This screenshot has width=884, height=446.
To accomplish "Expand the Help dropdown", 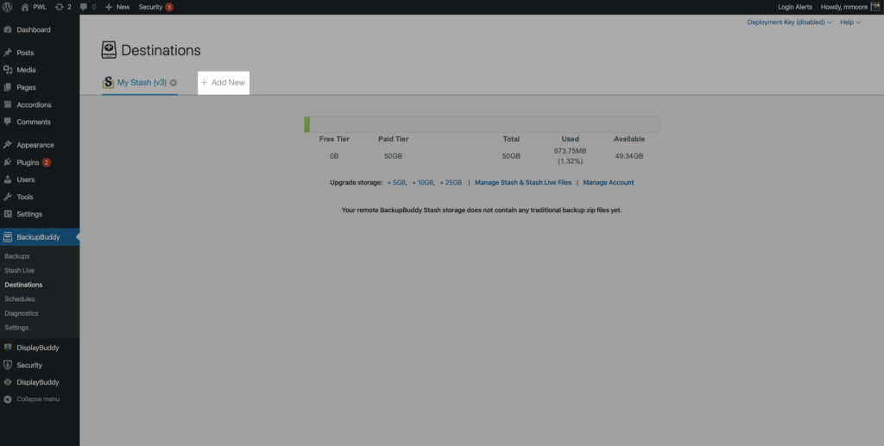I will 850,22.
